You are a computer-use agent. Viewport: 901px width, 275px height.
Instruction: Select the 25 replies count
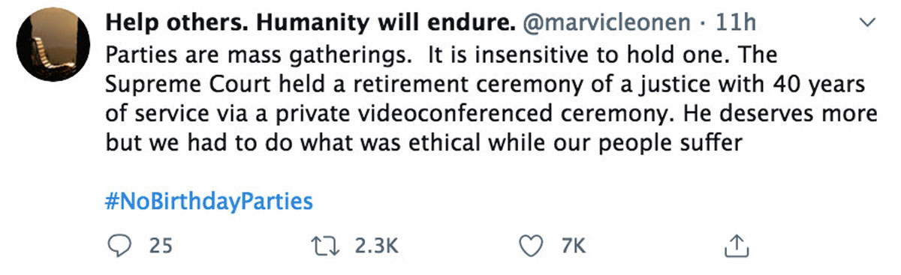161,245
